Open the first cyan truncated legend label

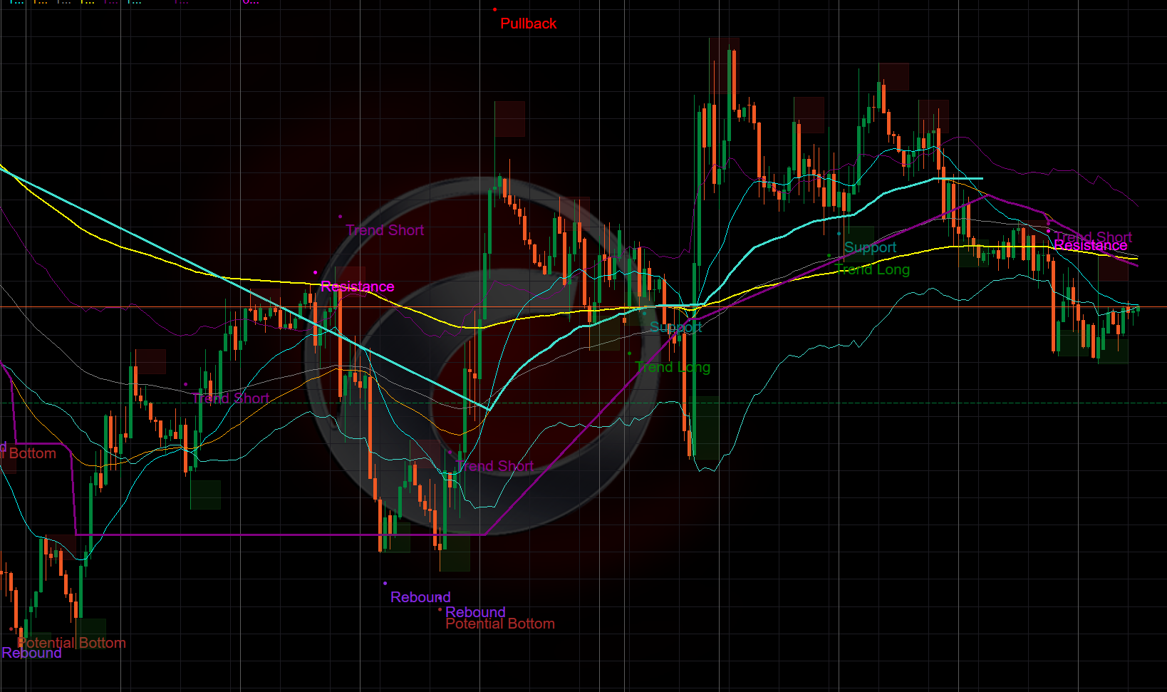(16, 2)
